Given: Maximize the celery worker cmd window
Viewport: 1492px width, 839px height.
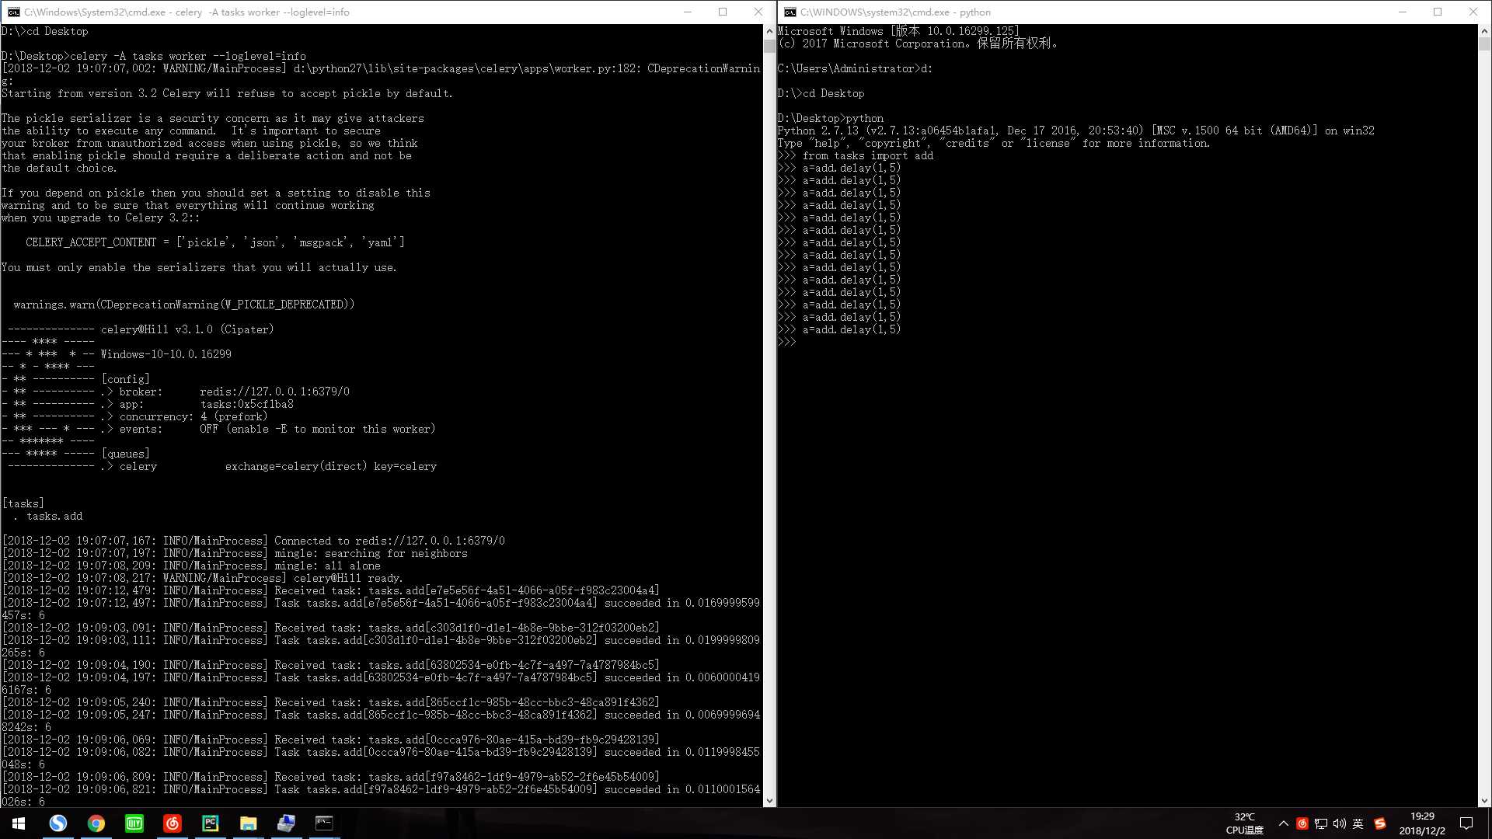Looking at the screenshot, I should point(723,12).
